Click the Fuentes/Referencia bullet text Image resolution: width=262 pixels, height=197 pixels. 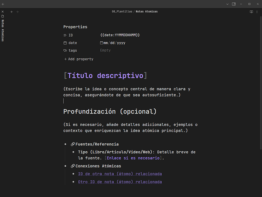[x=97, y=144]
